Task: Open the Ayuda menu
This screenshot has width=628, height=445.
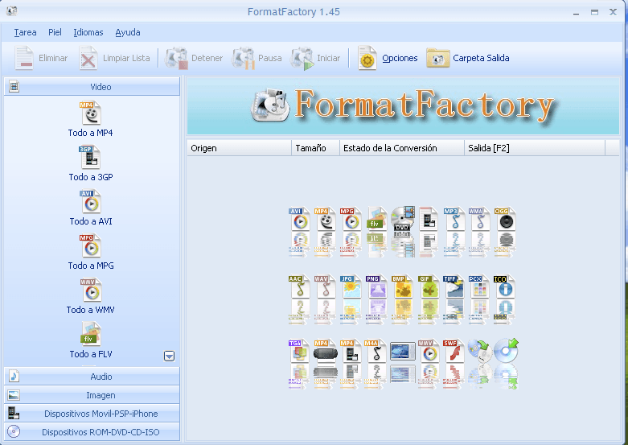Action: [128, 32]
